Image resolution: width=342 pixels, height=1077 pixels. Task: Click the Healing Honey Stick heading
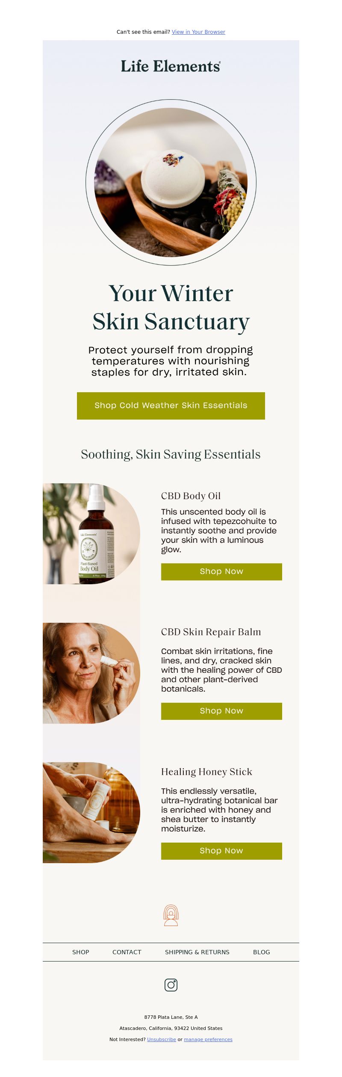(x=206, y=772)
